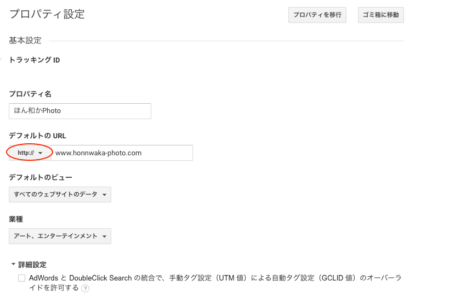
Task: Select the デフォルトの URL label
Action: 37,136
